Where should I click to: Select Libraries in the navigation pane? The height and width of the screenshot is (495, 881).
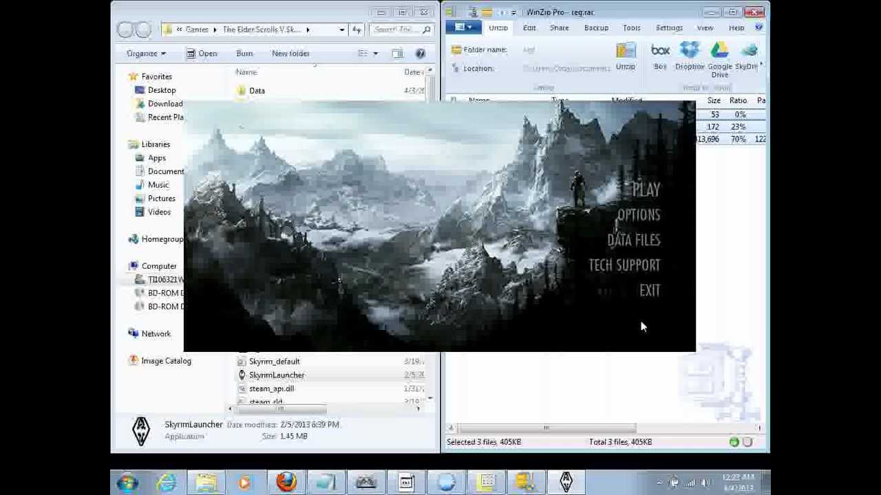pyautogui.click(x=156, y=144)
